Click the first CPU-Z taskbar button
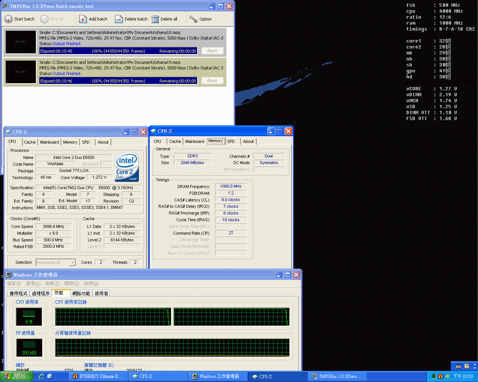This screenshot has height=382, width=478. 158,376
